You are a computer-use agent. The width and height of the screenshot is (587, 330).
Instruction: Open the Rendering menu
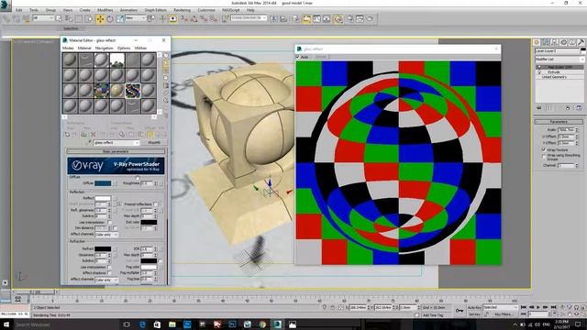tap(182, 10)
